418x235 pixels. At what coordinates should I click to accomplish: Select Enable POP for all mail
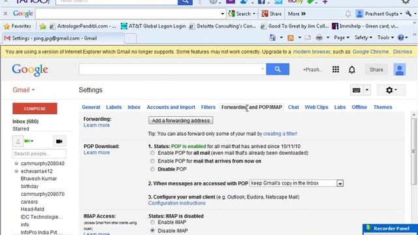(x=152, y=153)
